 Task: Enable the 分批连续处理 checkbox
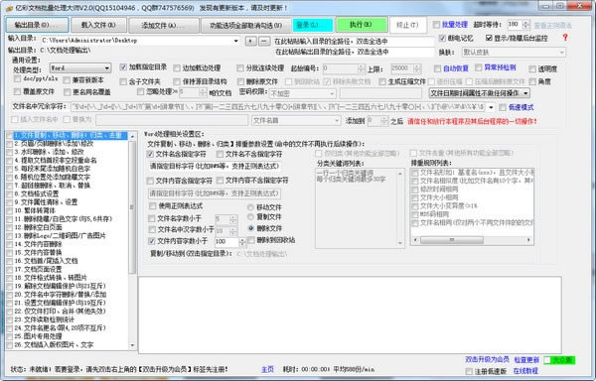click(239, 67)
